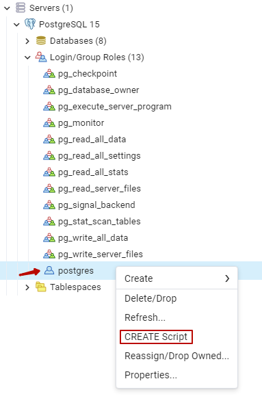Select the pg_read_all_settings role
The height and width of the screenshot is (405, 262).
pos(99,156)
